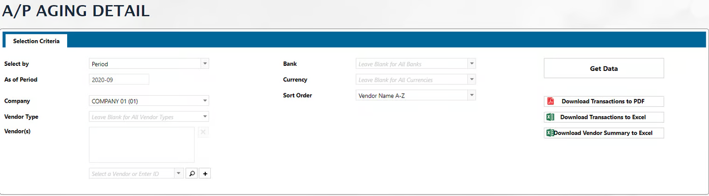Image resolution: width=709 pixels, height=196 pixels.
Task: Switch to the Selection Criteria tab
Action: (36, 41)
